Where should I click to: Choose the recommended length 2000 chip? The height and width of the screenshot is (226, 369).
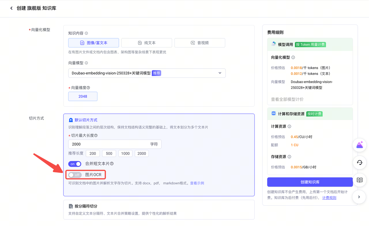142,153
